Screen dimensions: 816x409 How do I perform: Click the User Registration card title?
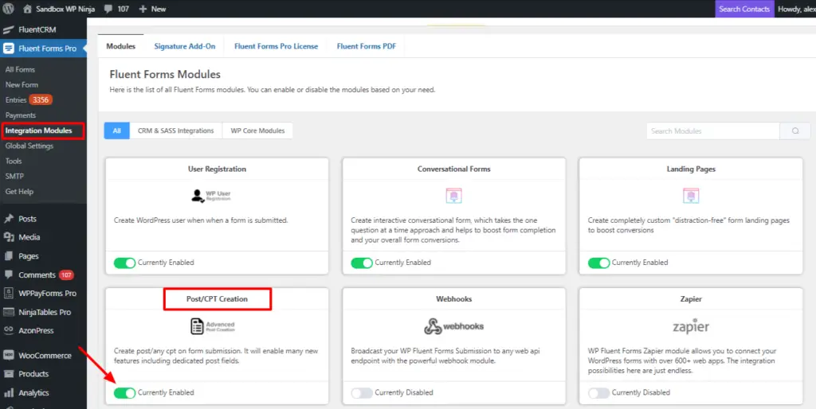click(x=217, y=169)
